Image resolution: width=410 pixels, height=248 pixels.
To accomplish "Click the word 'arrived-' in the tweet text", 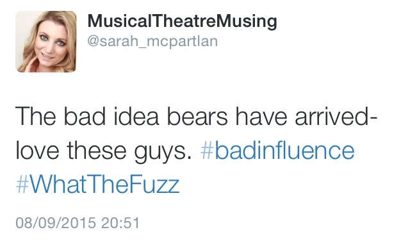I will click(336, 117).
